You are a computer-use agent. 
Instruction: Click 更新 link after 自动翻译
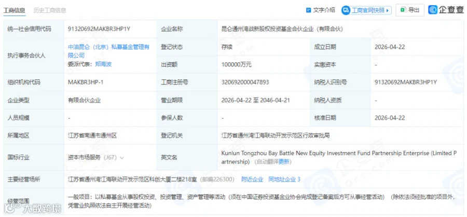285,162
